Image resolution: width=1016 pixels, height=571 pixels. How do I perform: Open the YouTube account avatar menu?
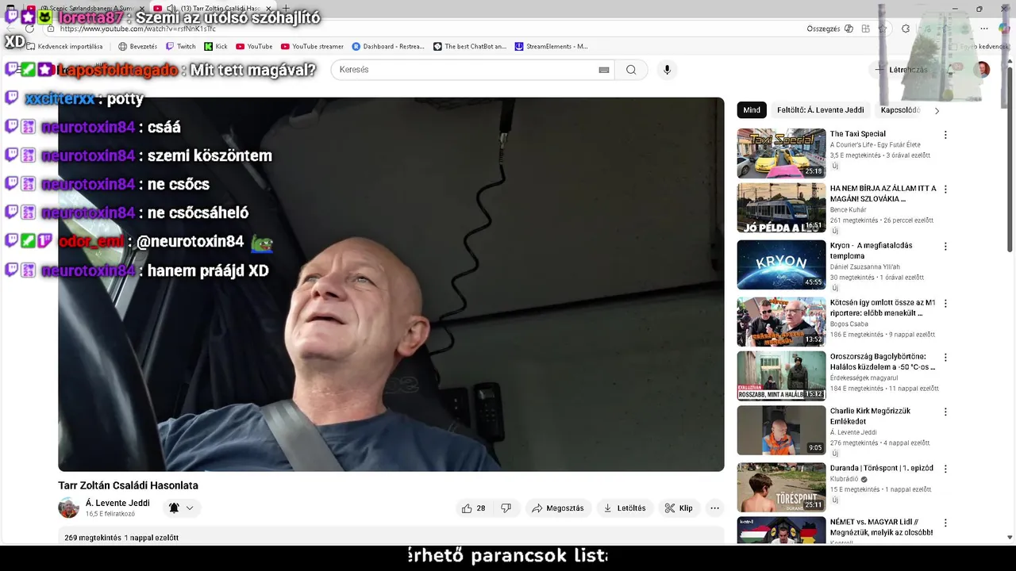pos(983,70)
